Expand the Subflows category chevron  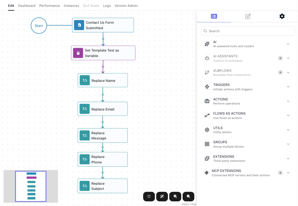(288, 72)
